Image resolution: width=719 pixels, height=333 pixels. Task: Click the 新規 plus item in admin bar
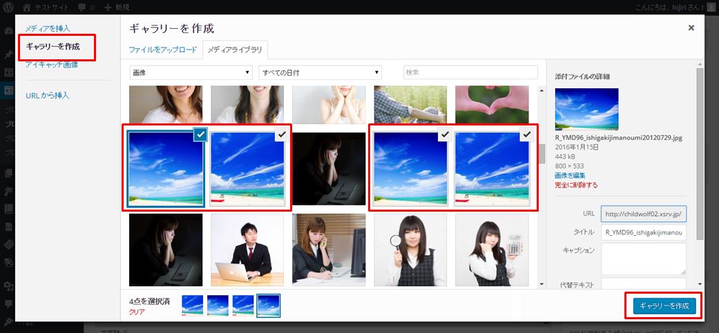coord(117,8)
